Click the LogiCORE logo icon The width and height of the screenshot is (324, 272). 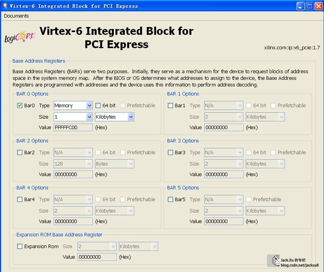(20, 37)
